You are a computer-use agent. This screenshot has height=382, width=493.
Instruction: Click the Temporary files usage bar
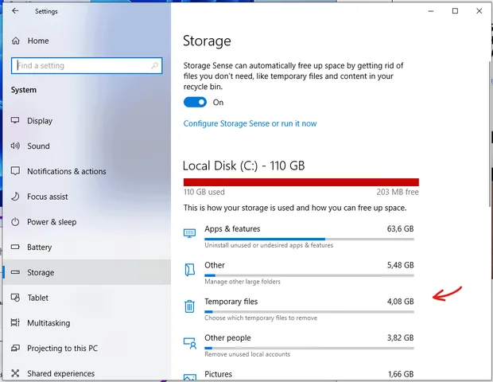(309, 312)
